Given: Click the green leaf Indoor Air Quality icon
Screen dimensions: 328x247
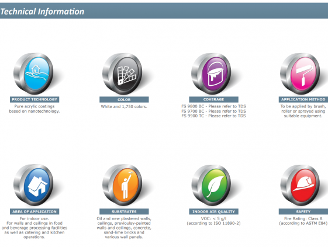Looking at the screenshot, I should click(x=212, y=185).
